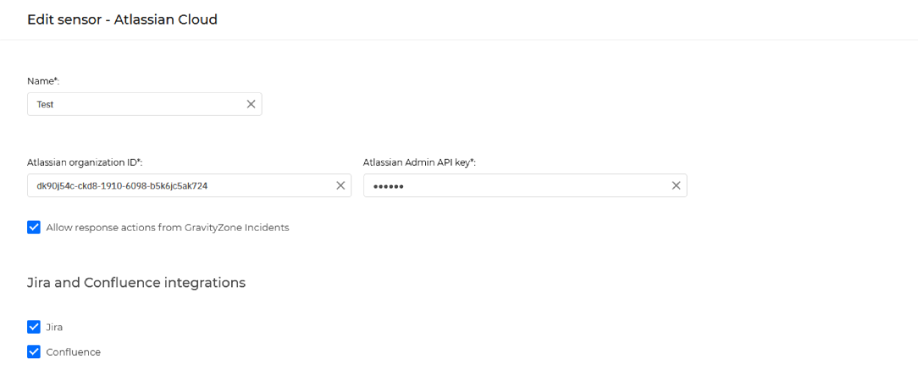Disable the Confluence integration checkbox

[34, 352]
